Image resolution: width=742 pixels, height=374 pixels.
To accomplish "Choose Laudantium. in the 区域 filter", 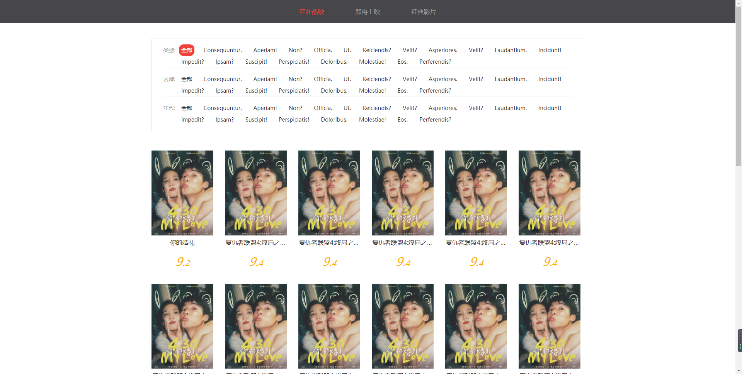I will [511, 79].
